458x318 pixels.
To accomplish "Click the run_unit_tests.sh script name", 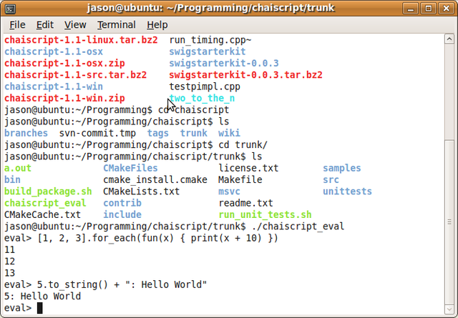I will [x=265, y=214].
